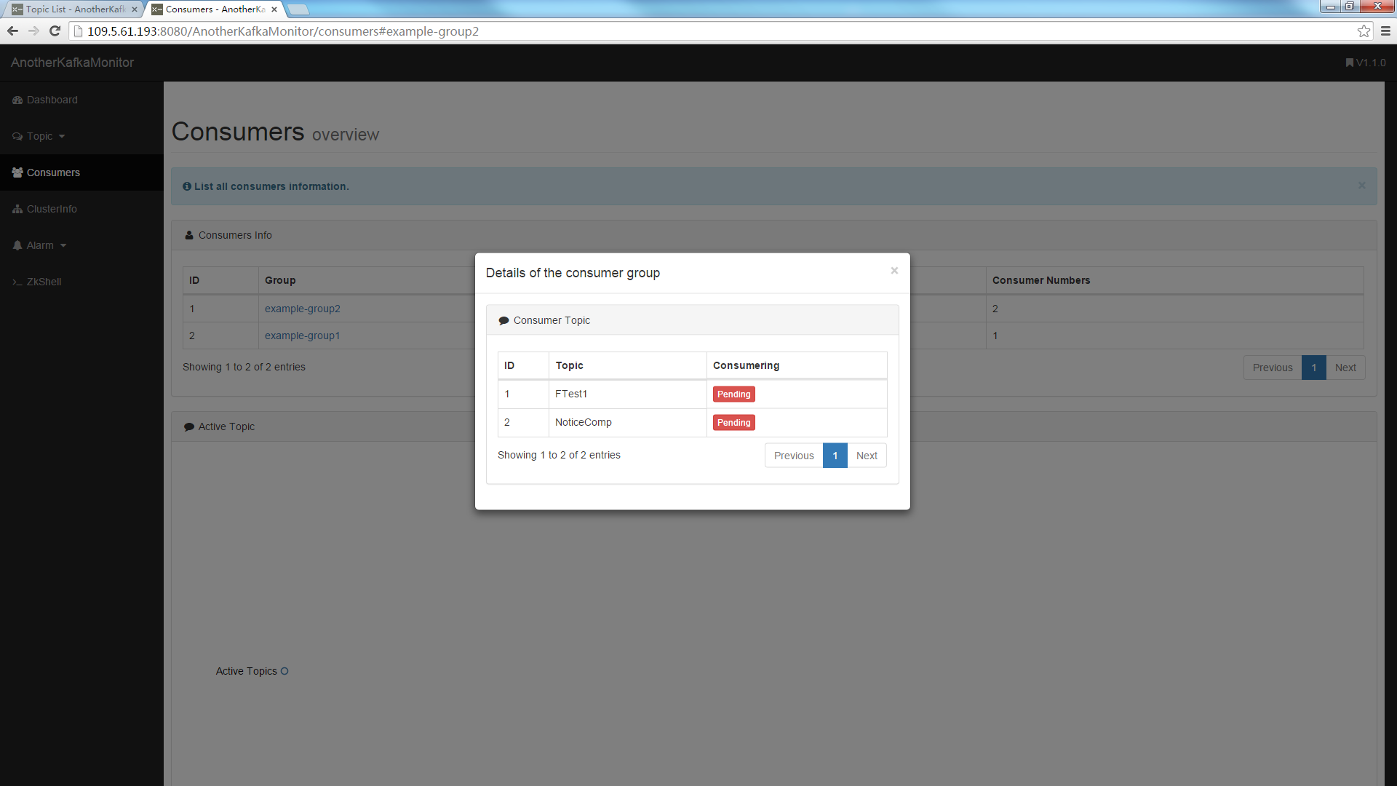Click the browser reload icon
Screen dimensions: 1397x786
55,31
